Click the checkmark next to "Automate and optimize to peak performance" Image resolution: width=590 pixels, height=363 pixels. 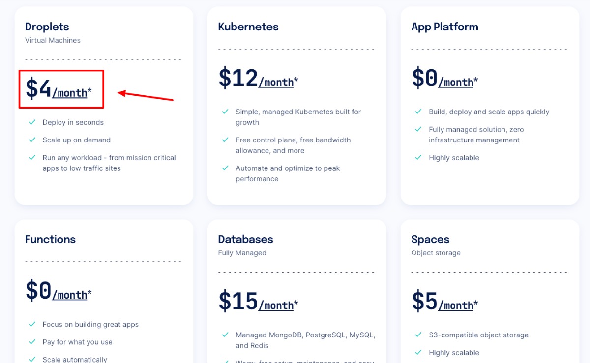coord(224,168)
